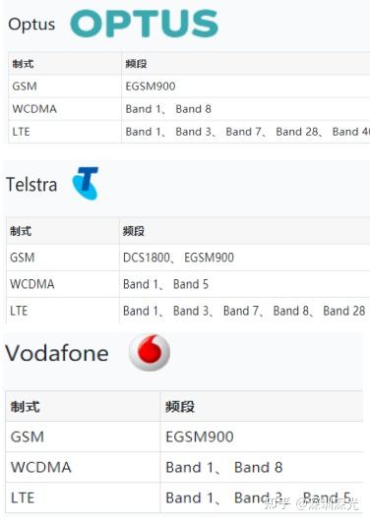The height and width of the screenshot is (524, 370).
Task: Click Band 8 in Vodafone WCDMA row
Action: [258, 467]
